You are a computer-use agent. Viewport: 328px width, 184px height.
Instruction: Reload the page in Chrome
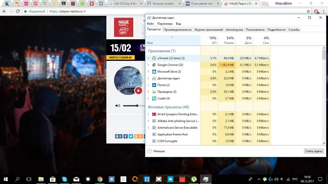[18, 11]
